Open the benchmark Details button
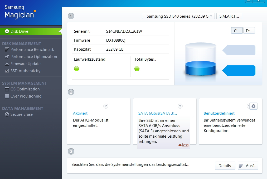The height and width of the screenshot is (179, 267). (225, 166)
